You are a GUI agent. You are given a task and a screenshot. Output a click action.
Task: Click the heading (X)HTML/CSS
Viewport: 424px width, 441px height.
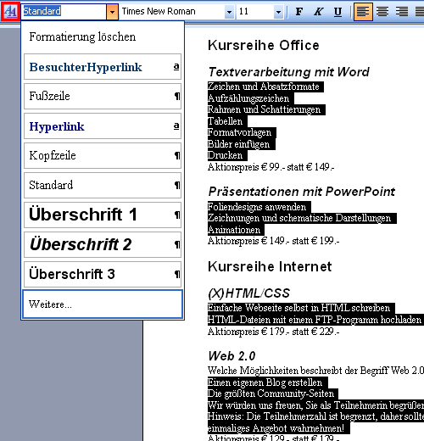coord(249,293)
